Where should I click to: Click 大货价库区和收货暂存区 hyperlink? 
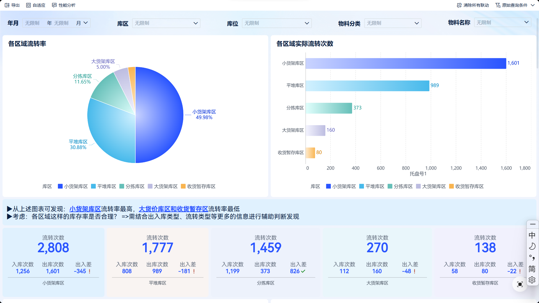pos(173,209)
